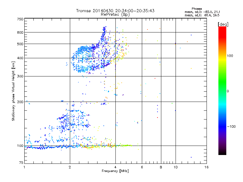Click the 'Stationary phase Virtual Height [km]' axis title
243x182 pixels.
(13, 91)
